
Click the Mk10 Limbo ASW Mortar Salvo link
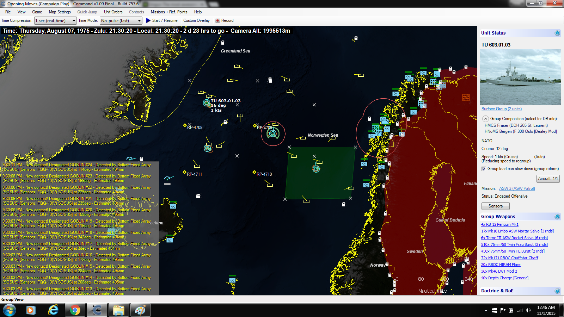[x=517, y=231]
